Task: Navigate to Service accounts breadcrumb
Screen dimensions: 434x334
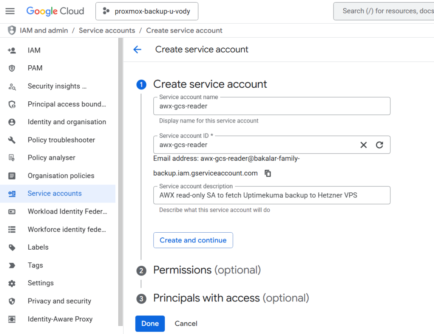Action: pyautogui.click(x=107, y=30)
